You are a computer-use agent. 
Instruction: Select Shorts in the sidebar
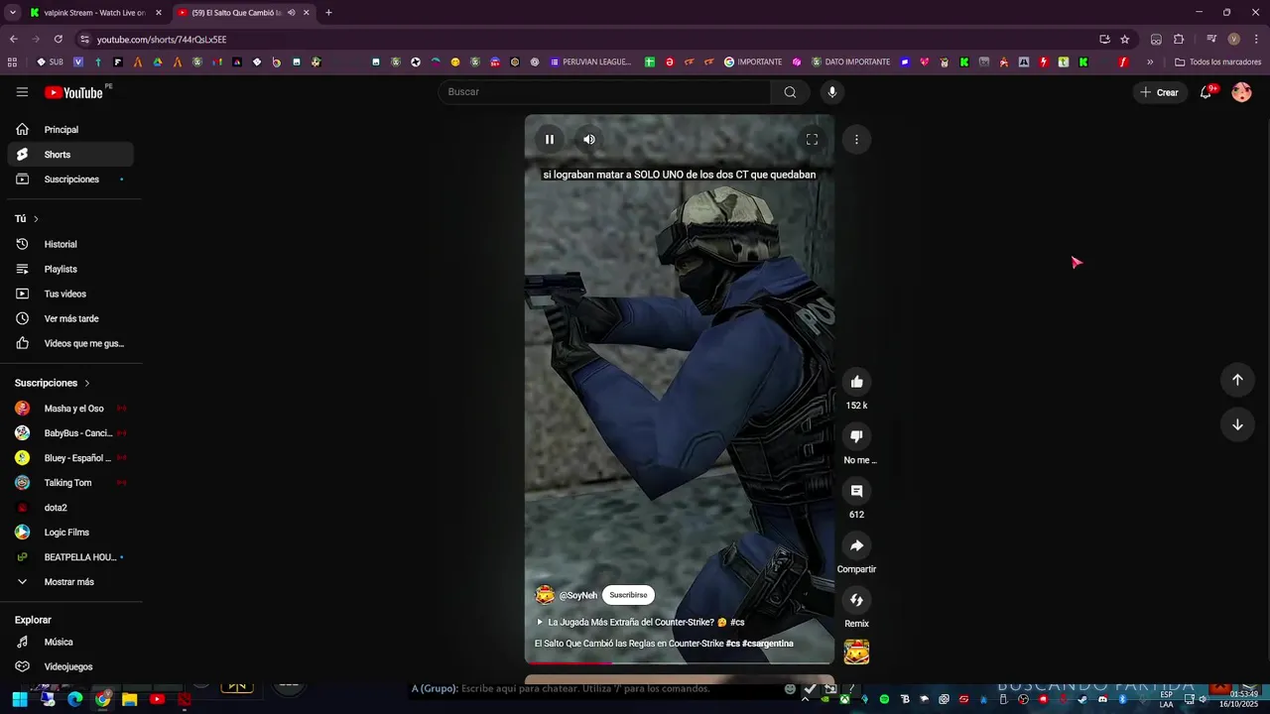(x=70, y=155)
